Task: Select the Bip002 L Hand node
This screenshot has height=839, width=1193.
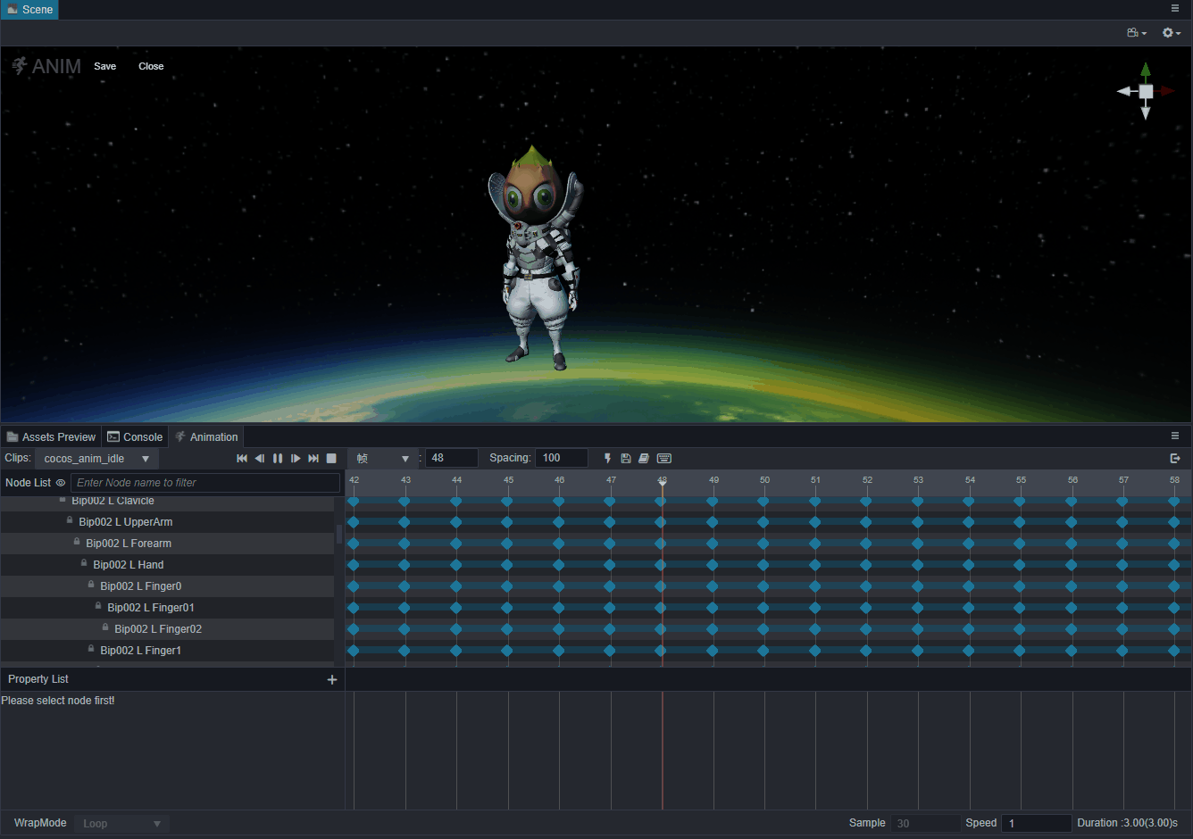Action: click(167, 565)
